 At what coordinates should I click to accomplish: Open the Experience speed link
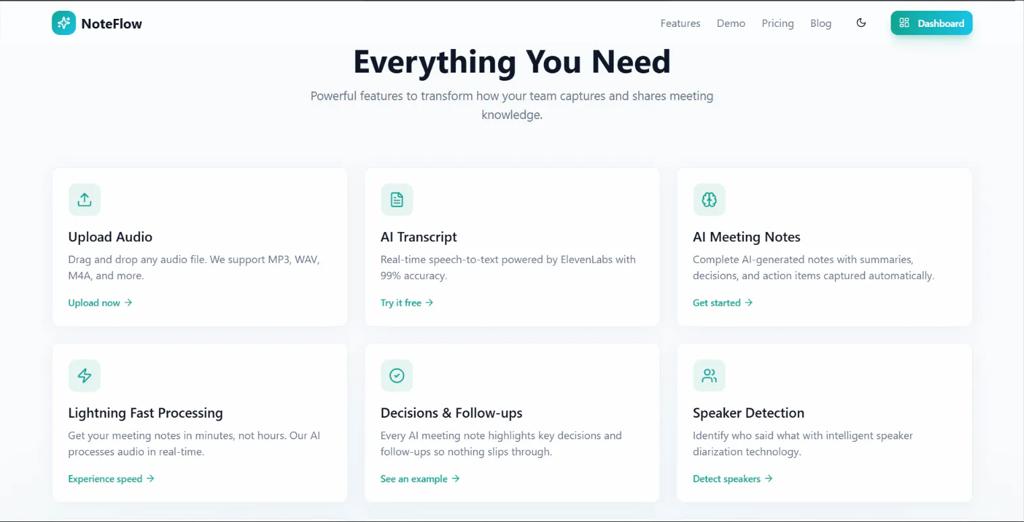click(111, 479)
